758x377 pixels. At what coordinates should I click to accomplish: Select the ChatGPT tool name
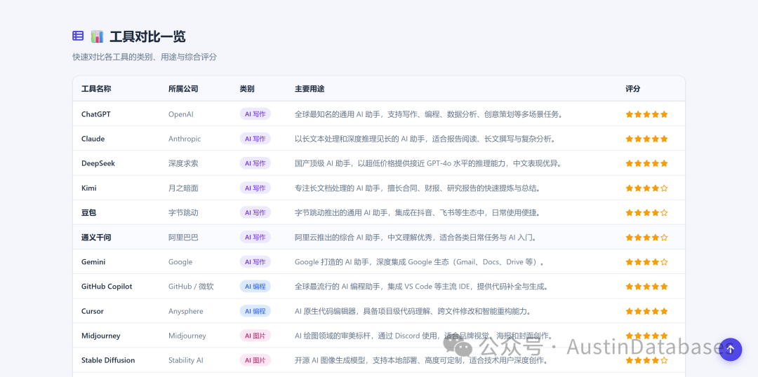(96, 114)
